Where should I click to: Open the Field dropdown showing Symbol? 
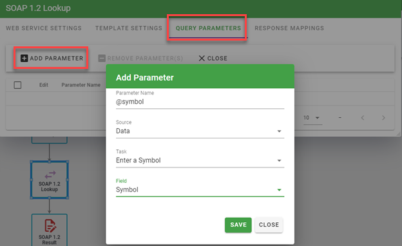coord(200,189)
